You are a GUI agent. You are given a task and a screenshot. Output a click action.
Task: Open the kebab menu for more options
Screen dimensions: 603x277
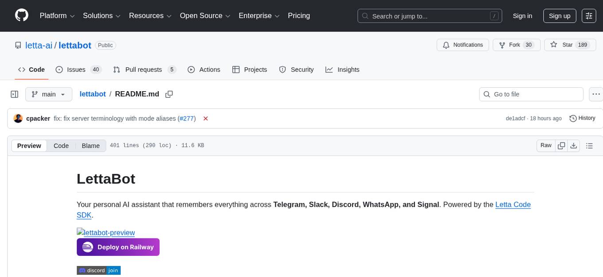596,94
